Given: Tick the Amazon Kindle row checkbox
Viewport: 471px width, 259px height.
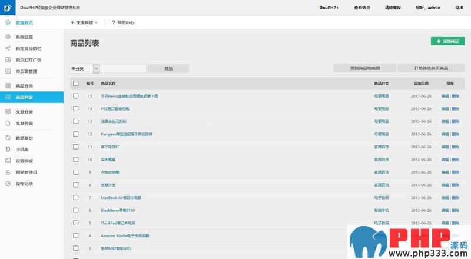Looking at the screenshot, I should click(76, 235).
